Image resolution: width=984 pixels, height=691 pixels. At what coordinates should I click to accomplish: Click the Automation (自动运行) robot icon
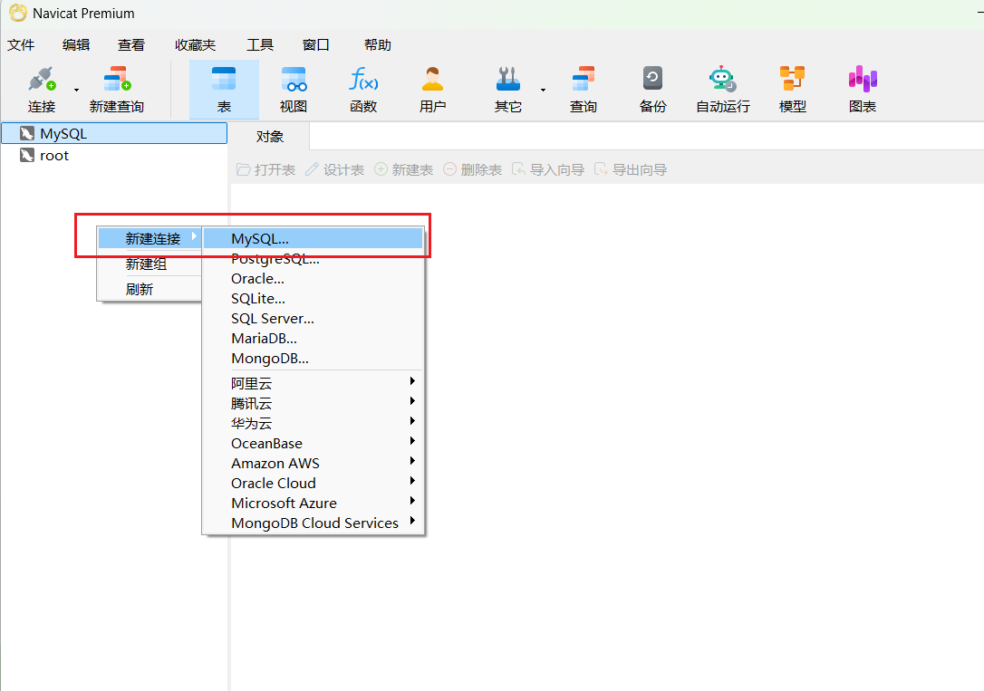722,80
